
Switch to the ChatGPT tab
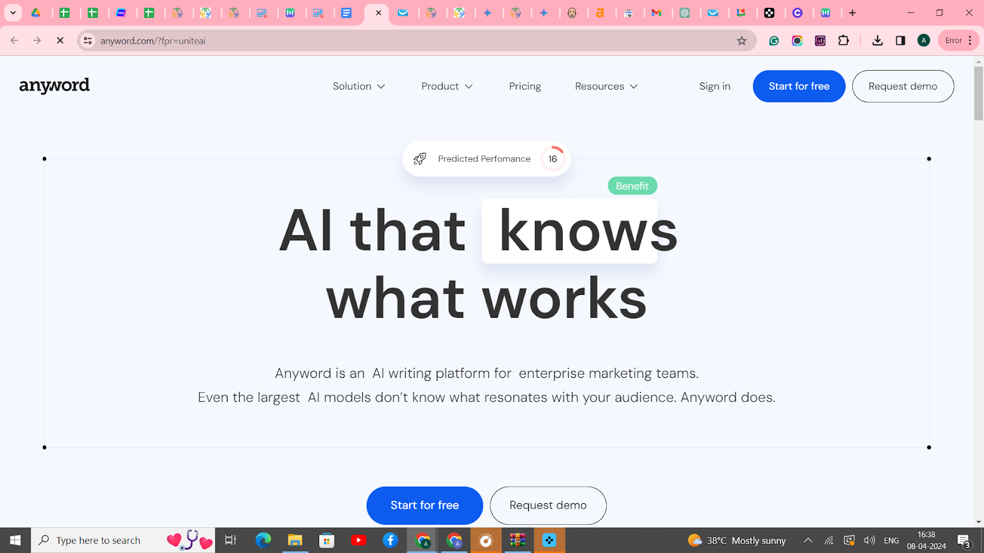[x=685, y=12]
